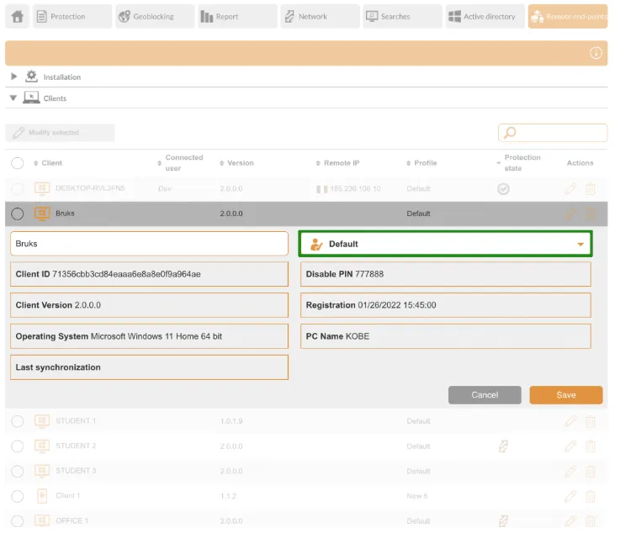Viewport: 620px width, 538px height.
Task: Click the Bruks row edit pencil
Action: tap(570, 214)
